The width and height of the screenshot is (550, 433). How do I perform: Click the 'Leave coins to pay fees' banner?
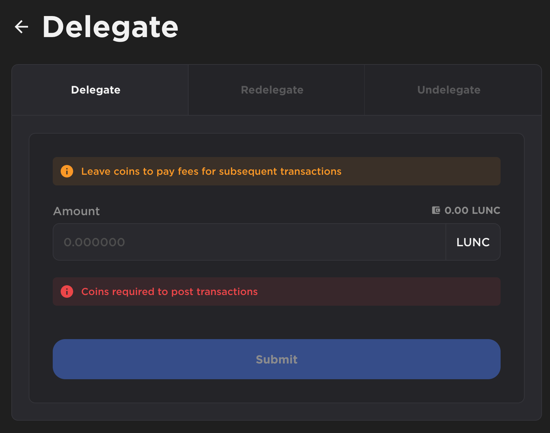tap(276, 171)
